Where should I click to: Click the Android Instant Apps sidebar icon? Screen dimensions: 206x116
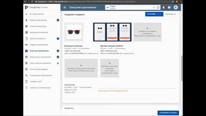(x=26, y=26)
